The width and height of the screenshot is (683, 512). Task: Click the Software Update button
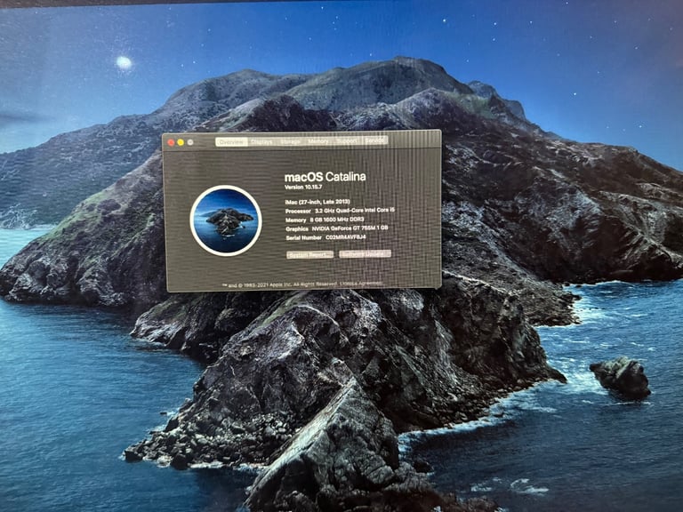[x=365, y=254]
